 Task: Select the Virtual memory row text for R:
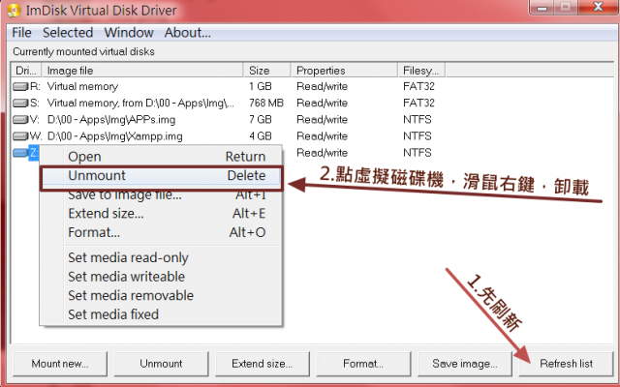point(82,86)
